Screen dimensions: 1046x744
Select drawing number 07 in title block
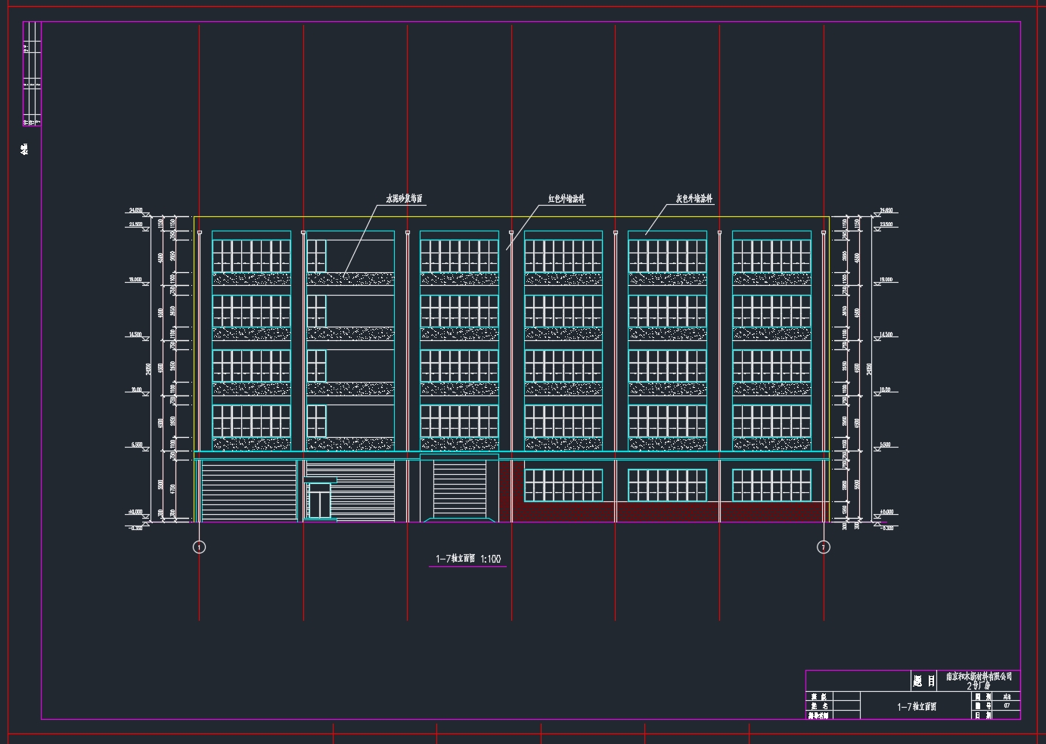tap(1007, 705)
